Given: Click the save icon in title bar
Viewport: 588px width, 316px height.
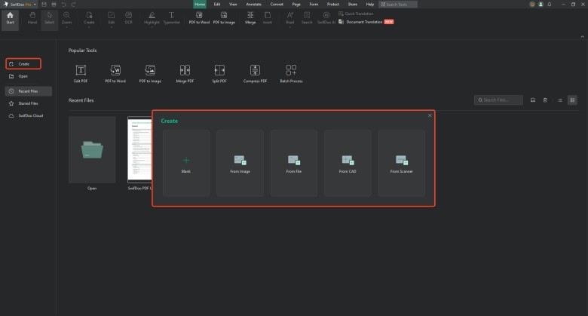Looking at the screenshot, I should pos(44,4).
